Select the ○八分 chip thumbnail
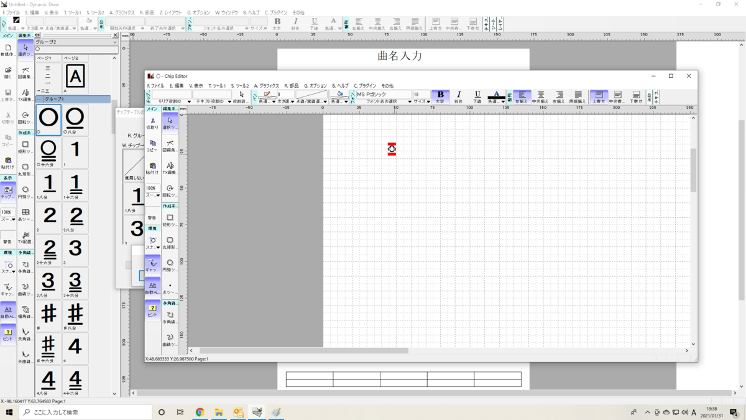The height and width of the screenshot is (420, 746). point(75,119)
